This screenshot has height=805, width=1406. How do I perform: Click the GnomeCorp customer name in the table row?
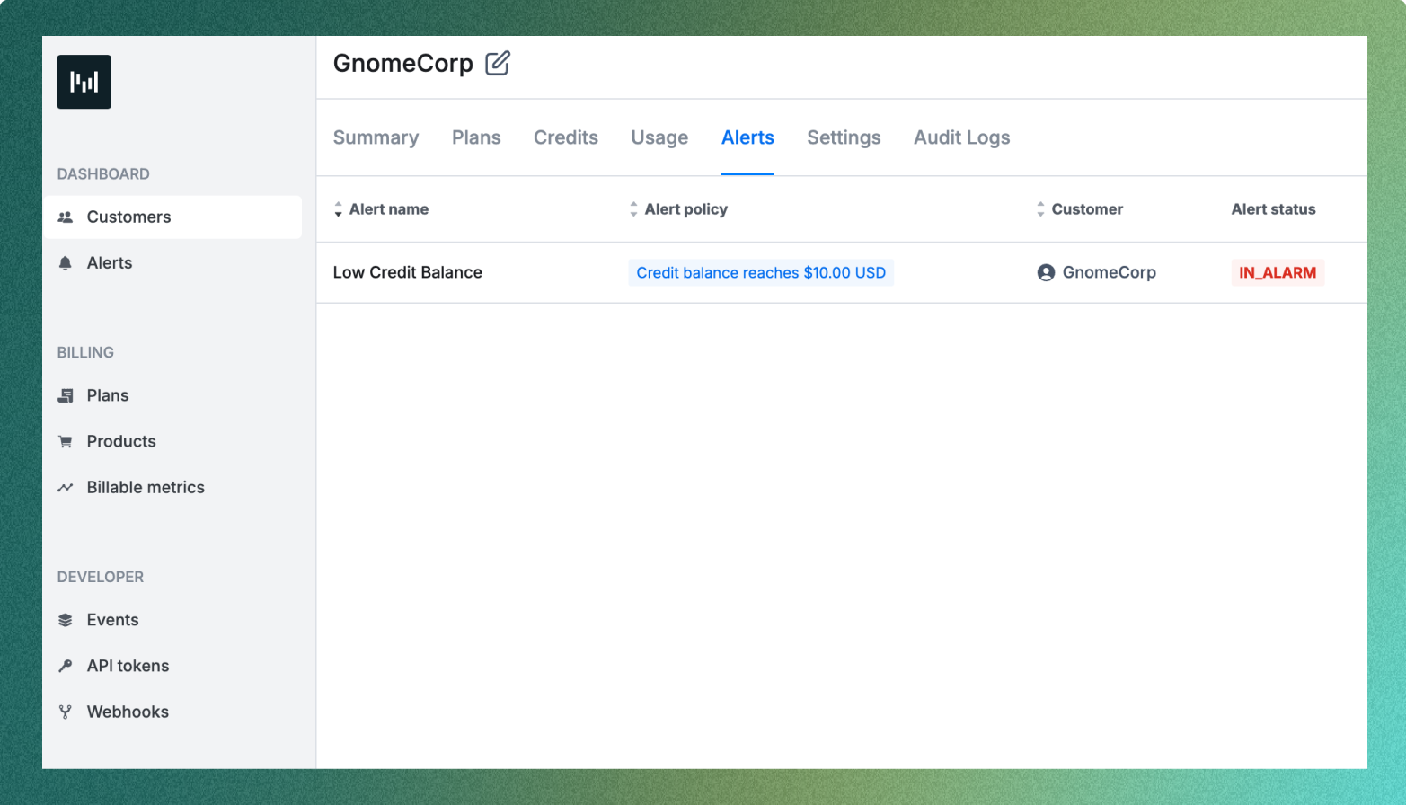click(x=1110, y=272)
